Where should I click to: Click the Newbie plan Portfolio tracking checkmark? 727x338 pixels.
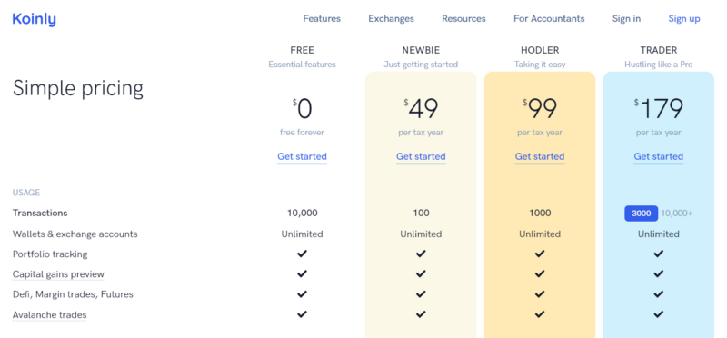[x=421, y=253]
